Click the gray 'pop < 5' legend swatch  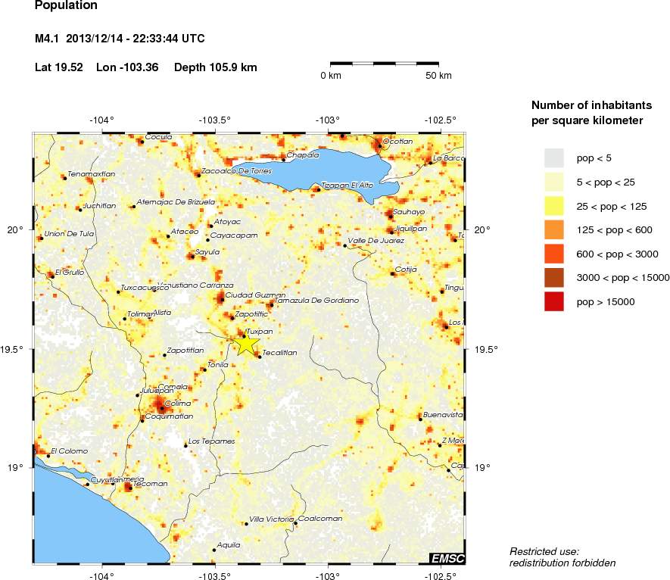(x=554, y=157)
